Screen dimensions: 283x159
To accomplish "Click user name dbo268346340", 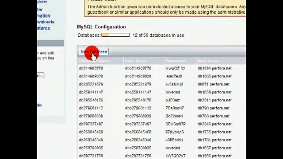I will click(x=138, y=140).
